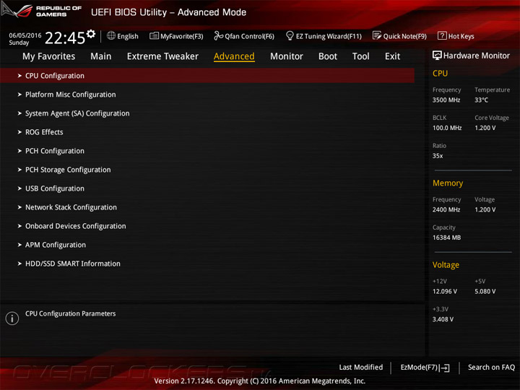Viewport: 520px width, 390px height.
Task: Open CPU Configuration submenu
Action: pos(207,76)
